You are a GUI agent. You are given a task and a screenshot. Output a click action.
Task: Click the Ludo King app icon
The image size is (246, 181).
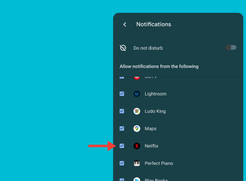[137, 111]
